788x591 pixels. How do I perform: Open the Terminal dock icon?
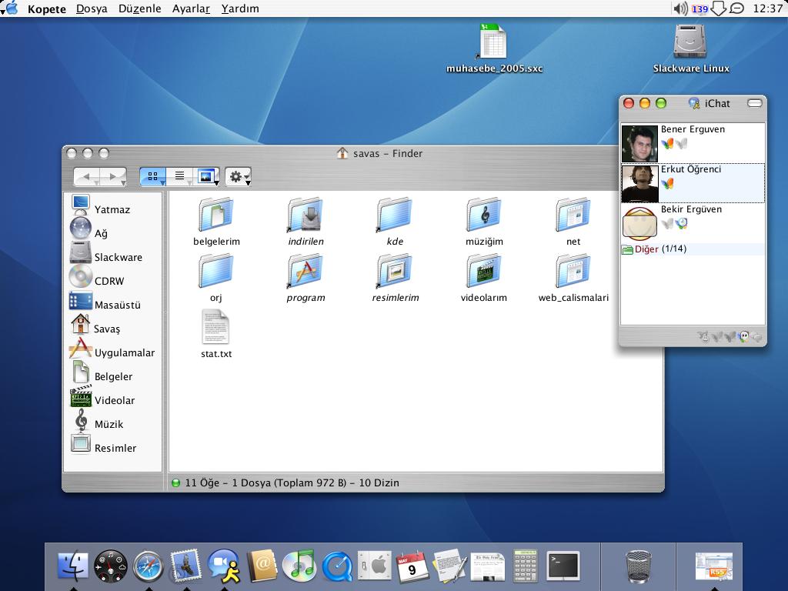coord(563,566)
